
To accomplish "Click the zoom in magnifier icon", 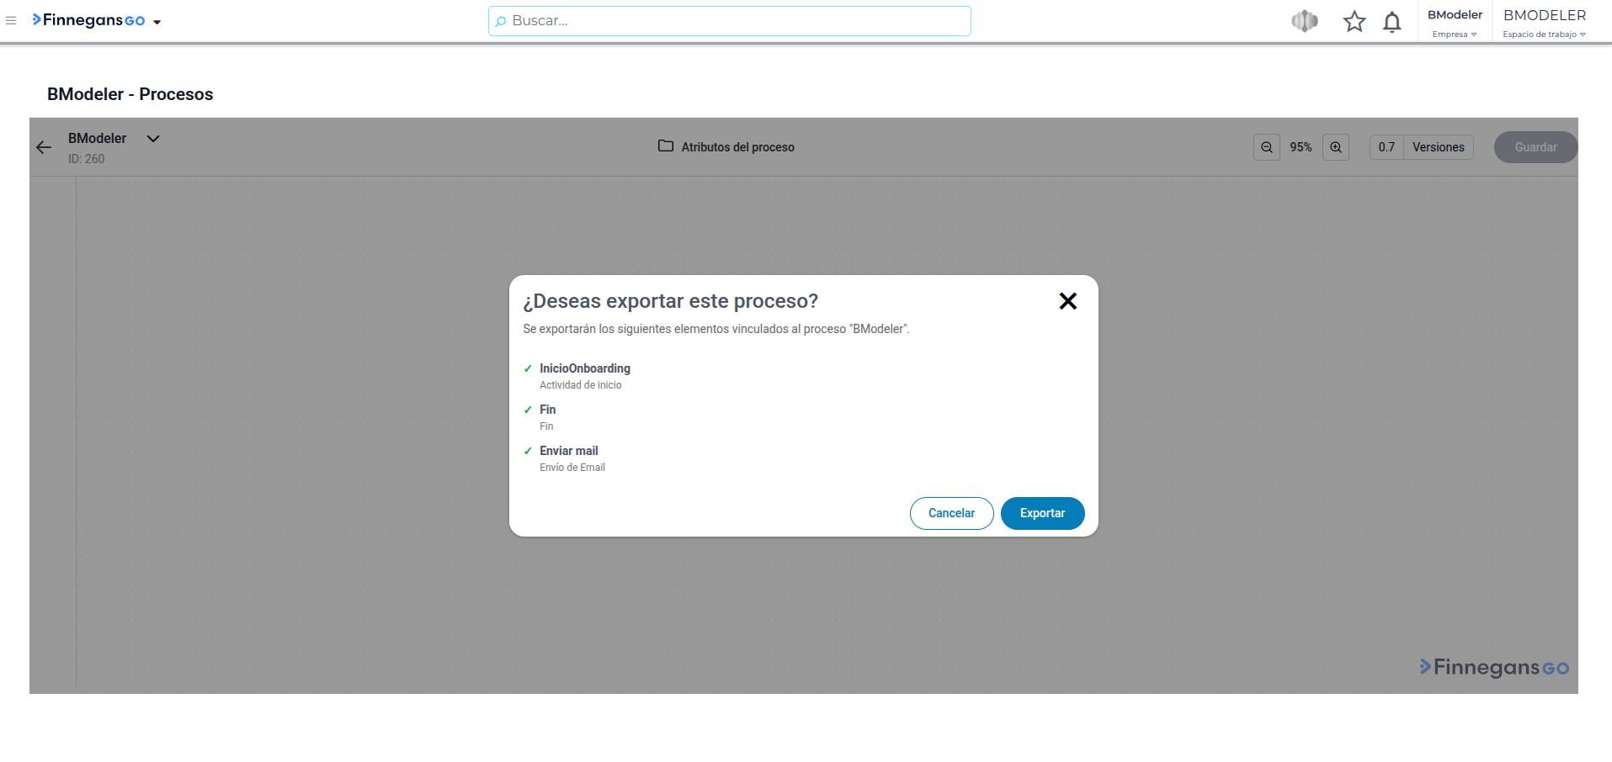I will pos(1336,147).
